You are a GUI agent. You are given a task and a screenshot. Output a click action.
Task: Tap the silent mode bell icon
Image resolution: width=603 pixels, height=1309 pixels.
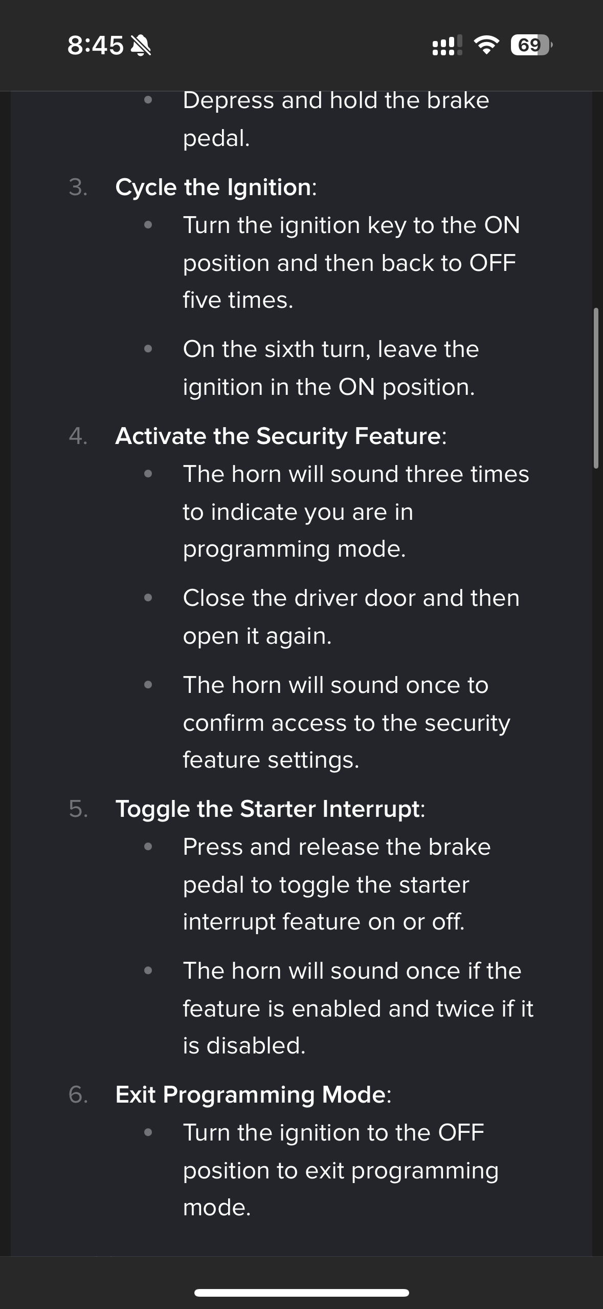141,46
